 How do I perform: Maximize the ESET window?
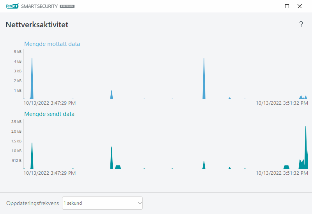(287, 6)
